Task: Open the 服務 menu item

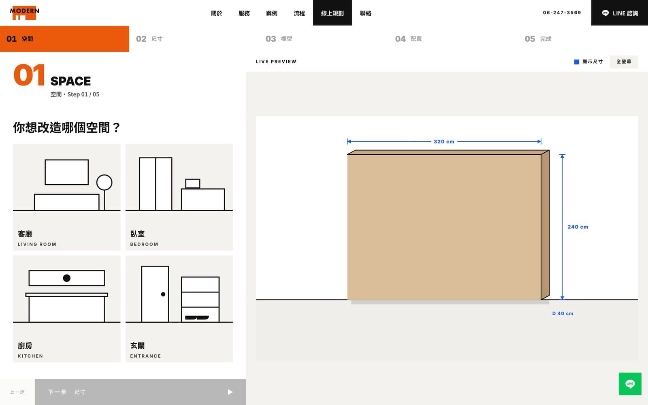Action: (x=244, y=13)
